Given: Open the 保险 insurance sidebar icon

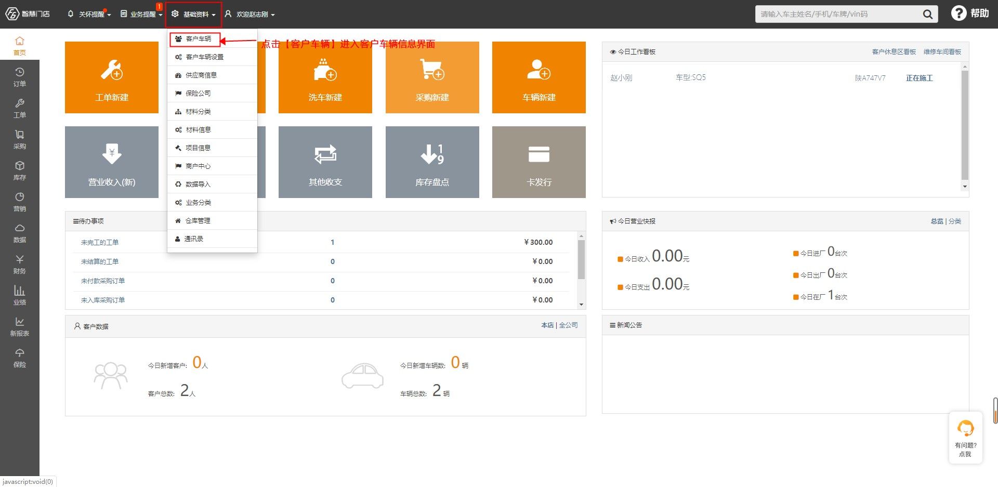Looking at the screenshot, I should tap(20, 358).
